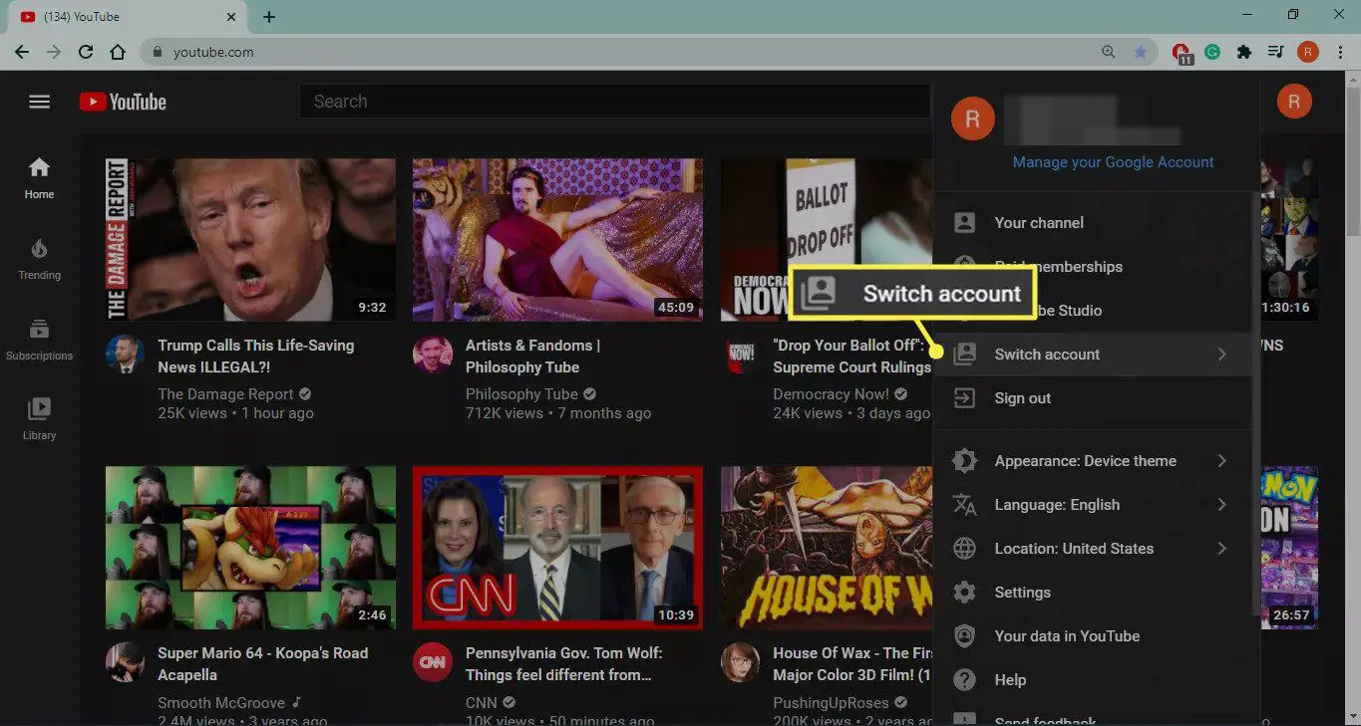Image resolution: width=1361 pixels, height=726 pixels.
Task: Open Library in the sidebar
Action: (39, 419)
